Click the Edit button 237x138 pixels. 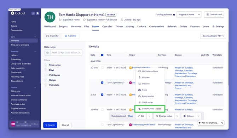tap(141, 116)
